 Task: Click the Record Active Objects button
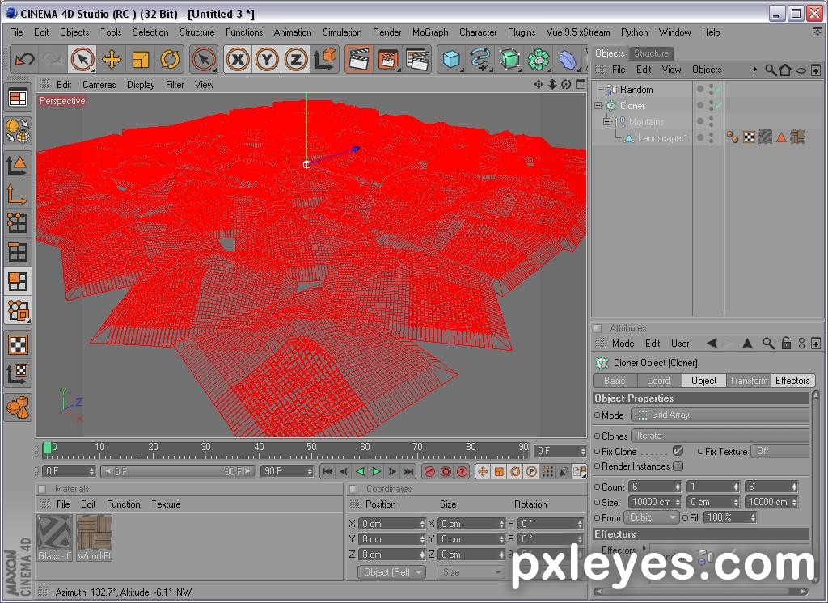pos(429,471)
